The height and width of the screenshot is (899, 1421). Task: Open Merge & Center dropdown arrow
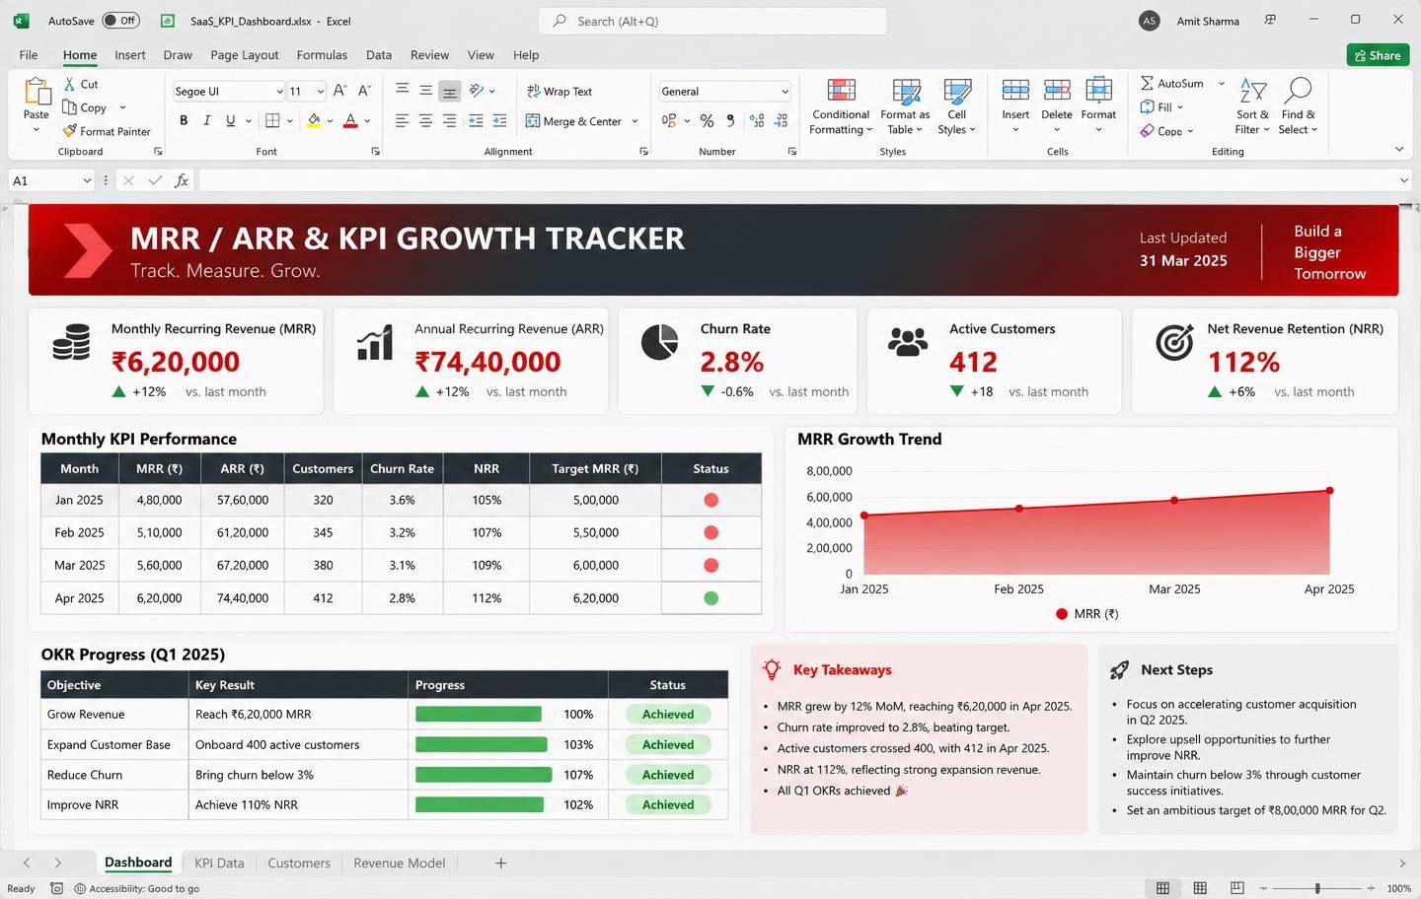tap(635, 121)
